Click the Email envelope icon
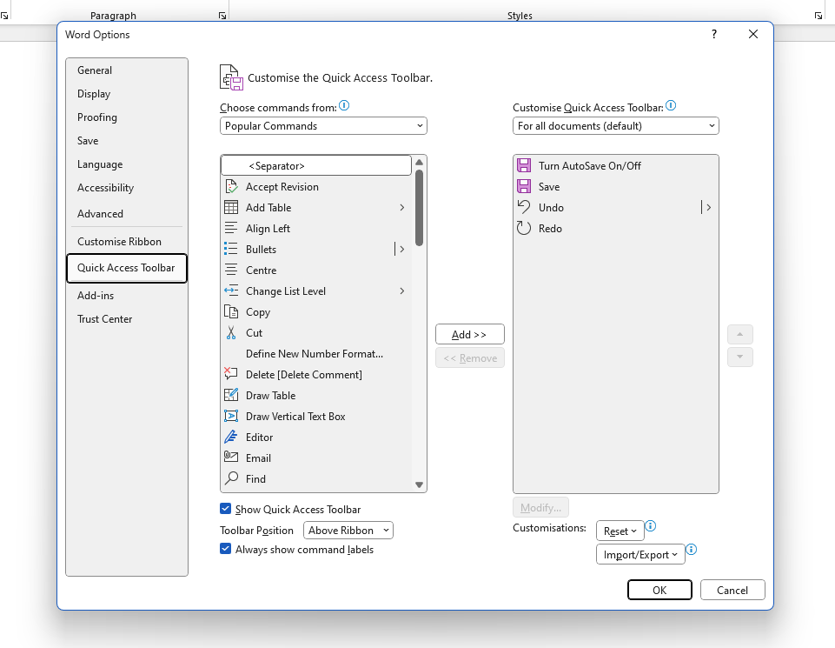This screenshot has height=648, width=835. point(231,458)
